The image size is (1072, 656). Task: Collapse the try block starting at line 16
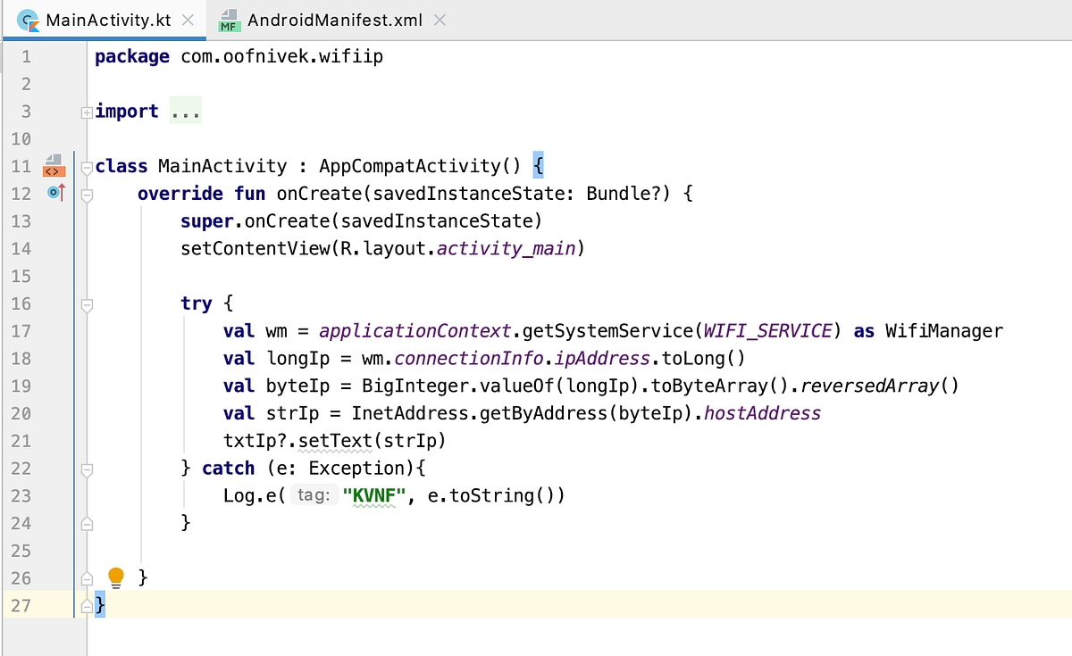[86, 303]
